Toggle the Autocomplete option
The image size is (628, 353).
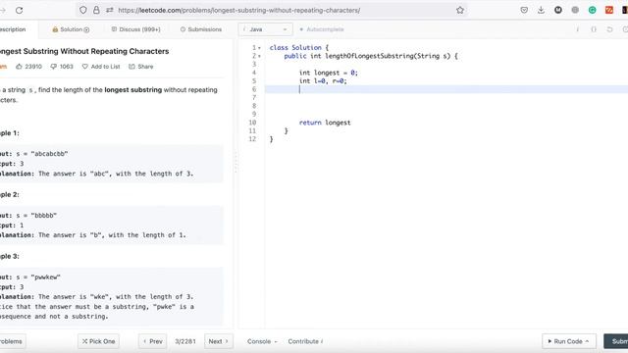tap(322, 29)
